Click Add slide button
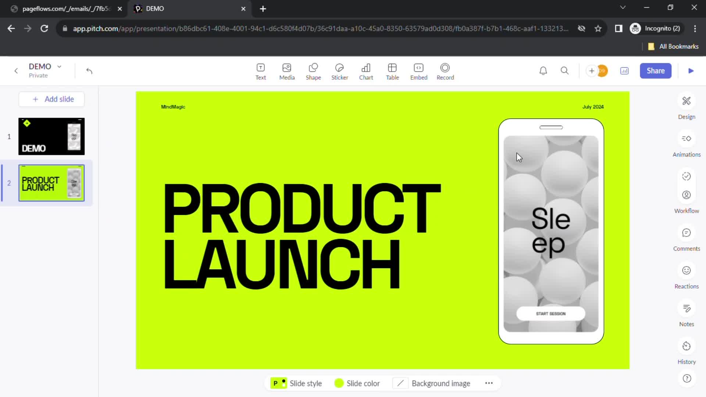 [x=52, y=99]
